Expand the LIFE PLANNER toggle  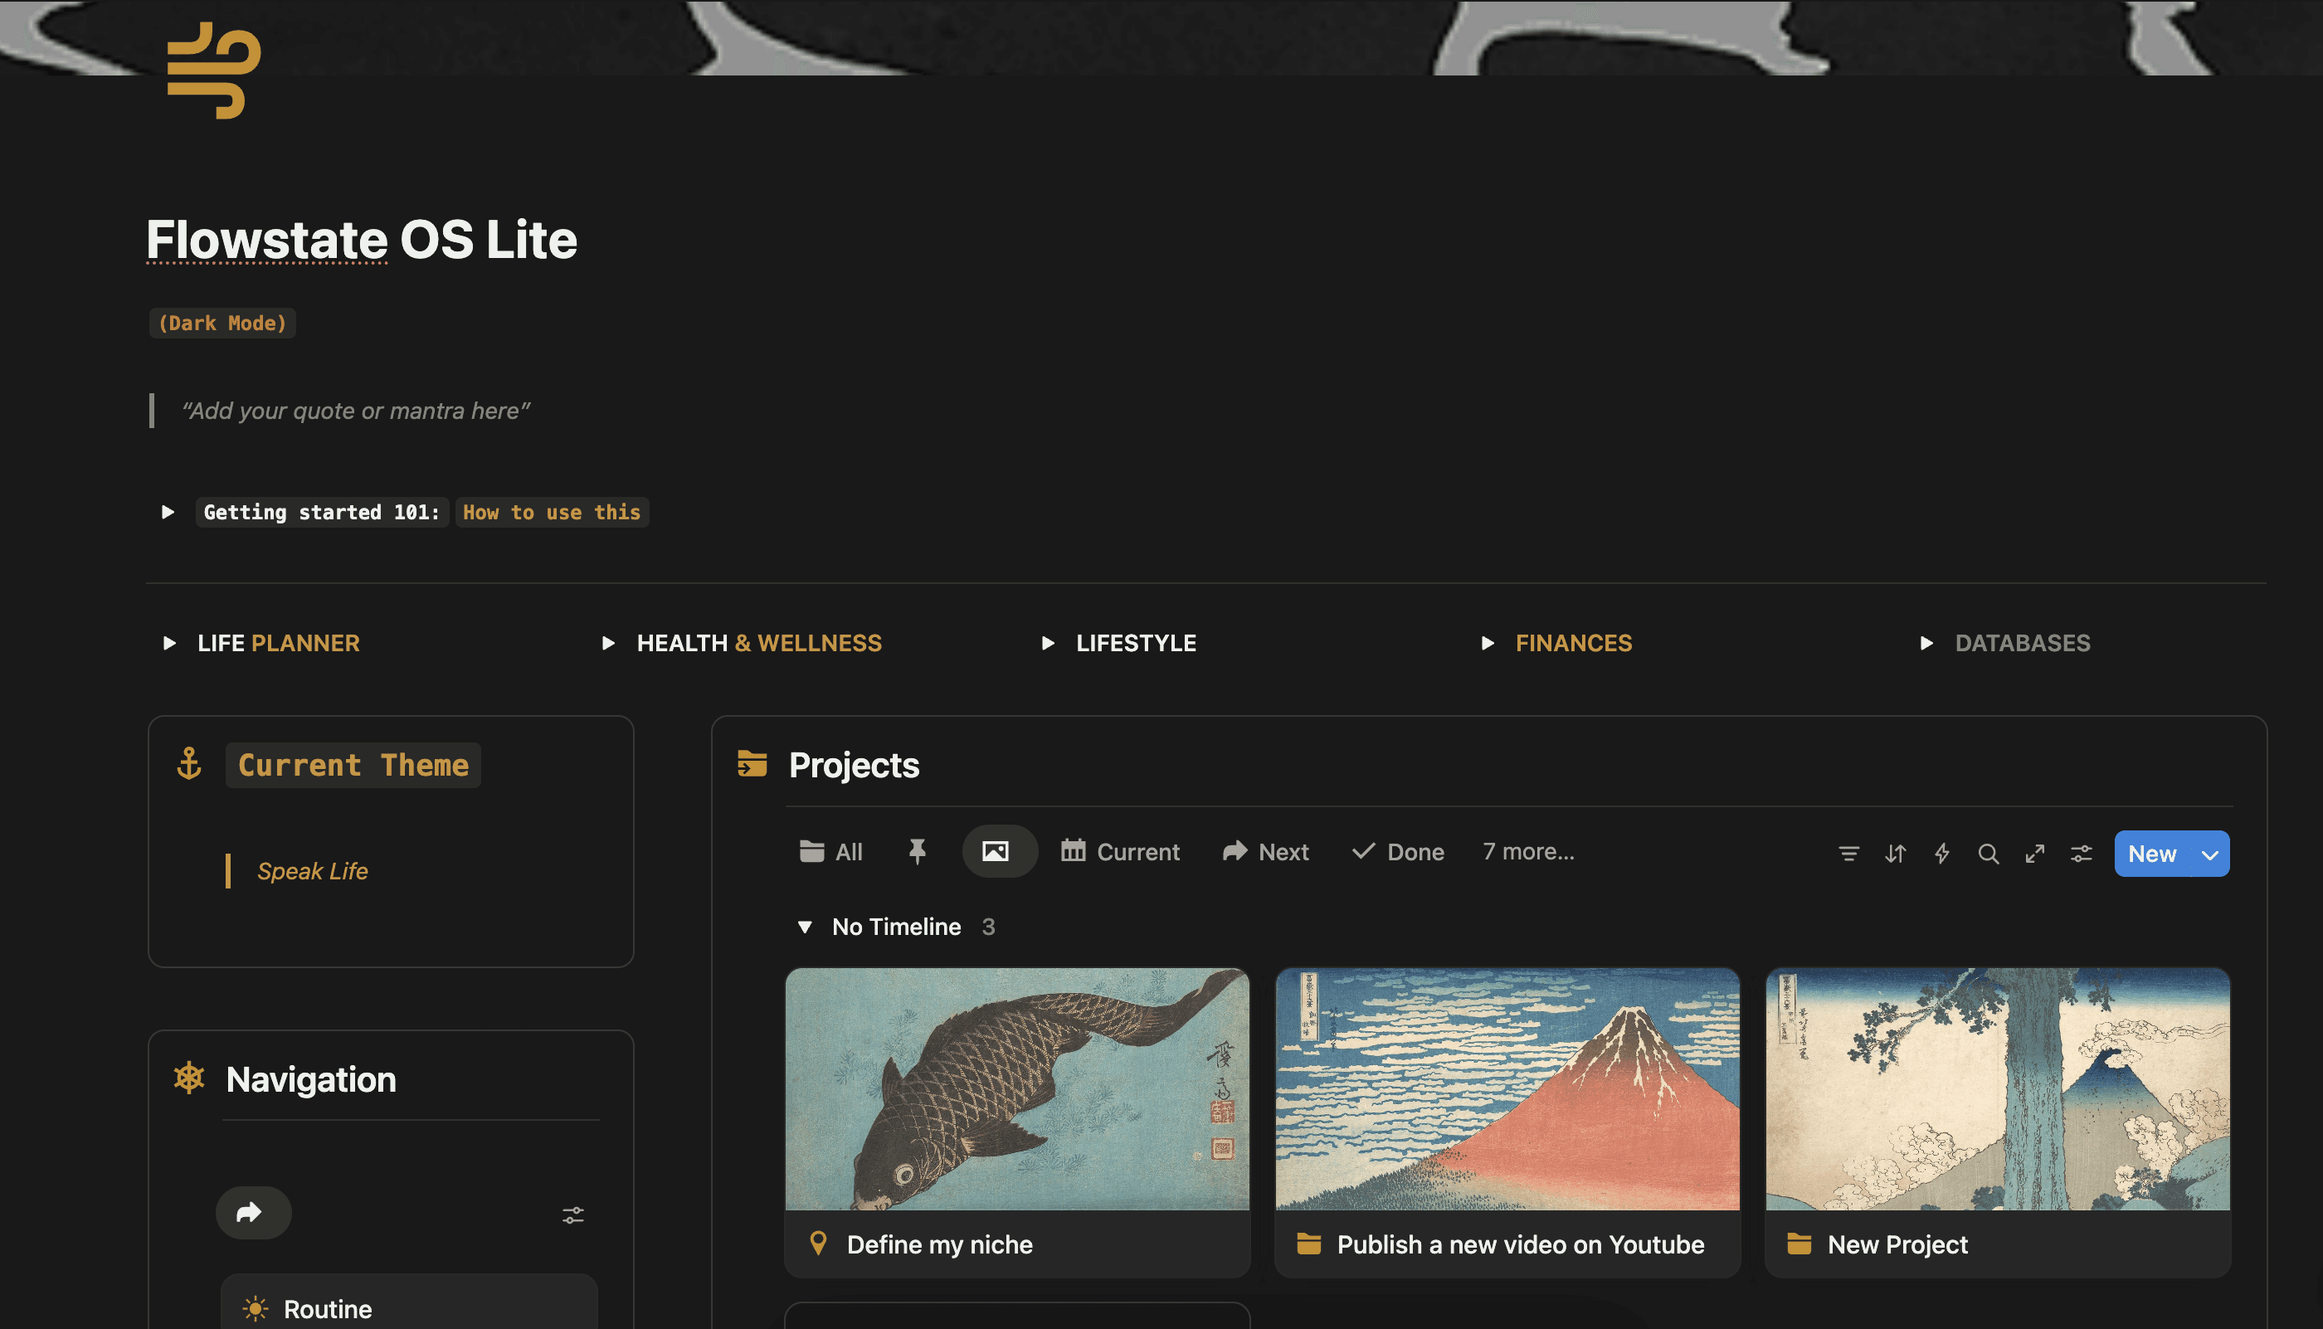coord(169,644)
